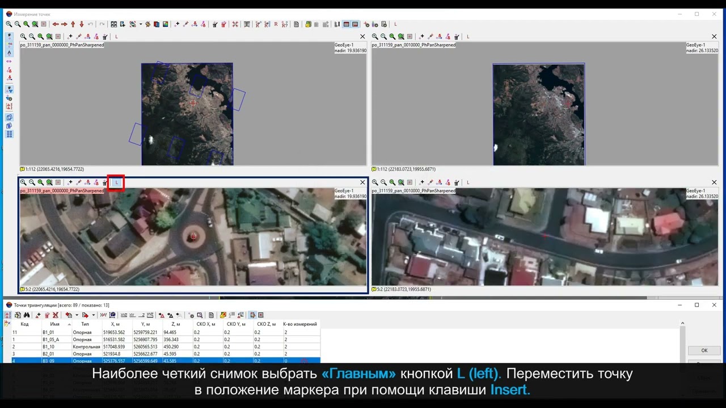Click the purple double-arrow icon in left sidebar
Image resolution: width=726 pixels, height=408 pixels.
pyautogui.click(x=9, y=61)
